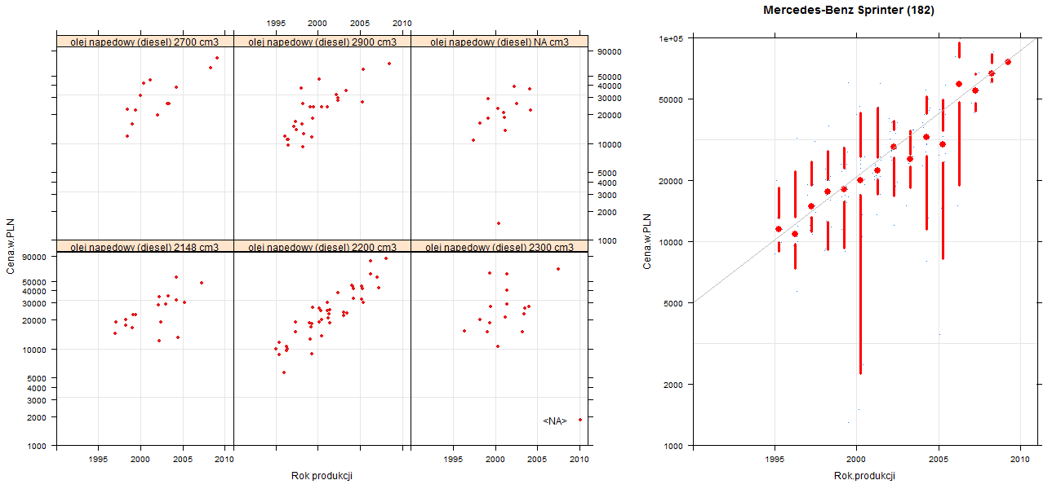The height and width of the screenshot is (489, 1061).
Task: Click the 'Rok.produkcji' x-axis label of the Sprinter plot
Action: [x=864, y=476]
